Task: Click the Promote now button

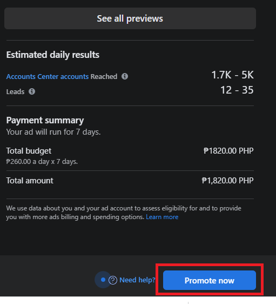Action: 210,280
